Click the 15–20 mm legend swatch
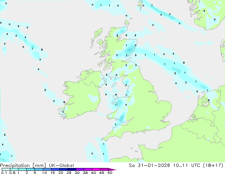 (55, 169)
